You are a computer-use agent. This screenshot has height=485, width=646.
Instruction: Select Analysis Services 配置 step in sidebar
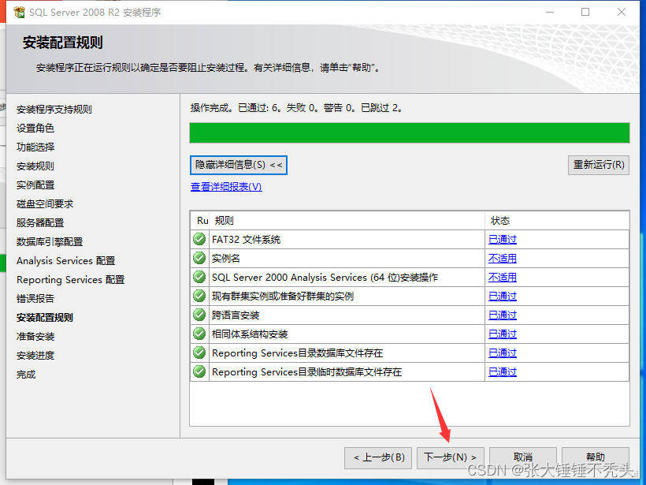[66, 261]
